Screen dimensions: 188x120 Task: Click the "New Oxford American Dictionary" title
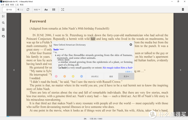click(x=70, y=45)
